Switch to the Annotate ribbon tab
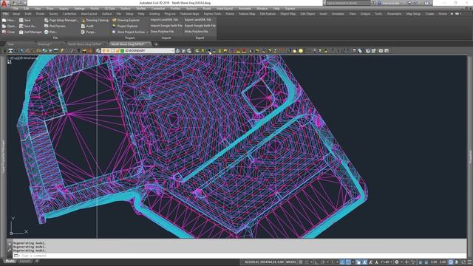The width and height of the screenshot is (473, 266). (338, 14)
